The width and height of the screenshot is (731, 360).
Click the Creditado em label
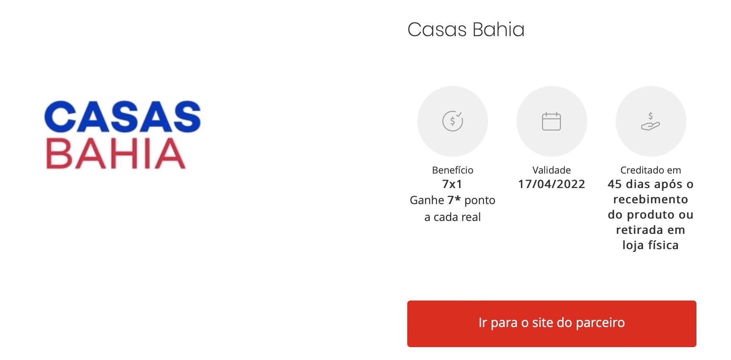[x=651, y=170]
